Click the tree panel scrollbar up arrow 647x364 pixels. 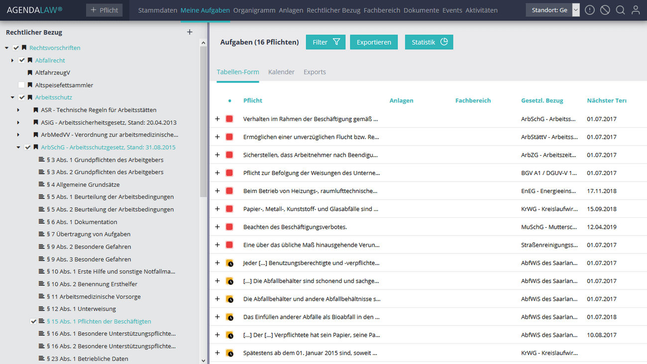coord(203,43)
